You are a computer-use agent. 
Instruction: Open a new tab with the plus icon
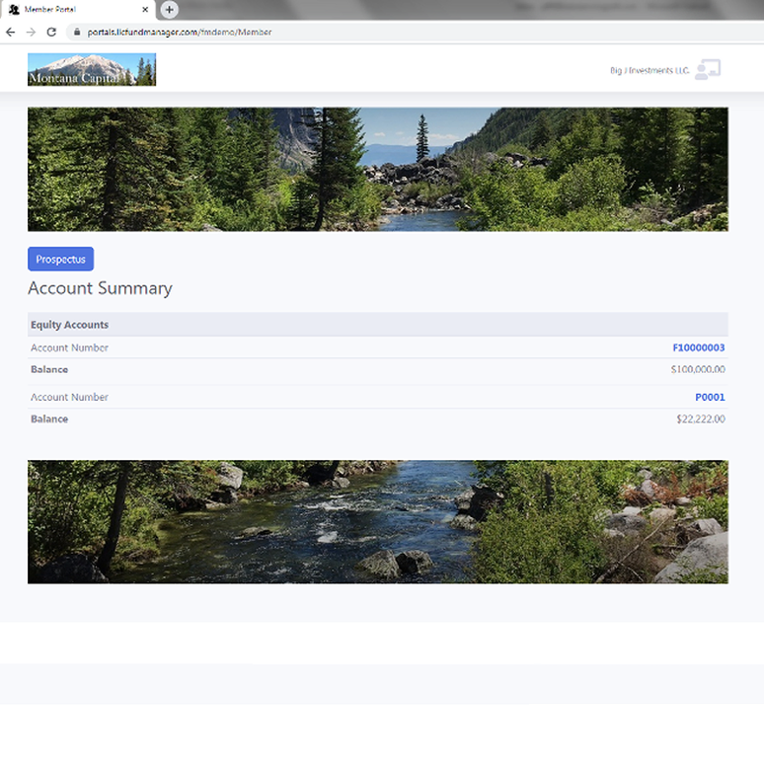169,9
